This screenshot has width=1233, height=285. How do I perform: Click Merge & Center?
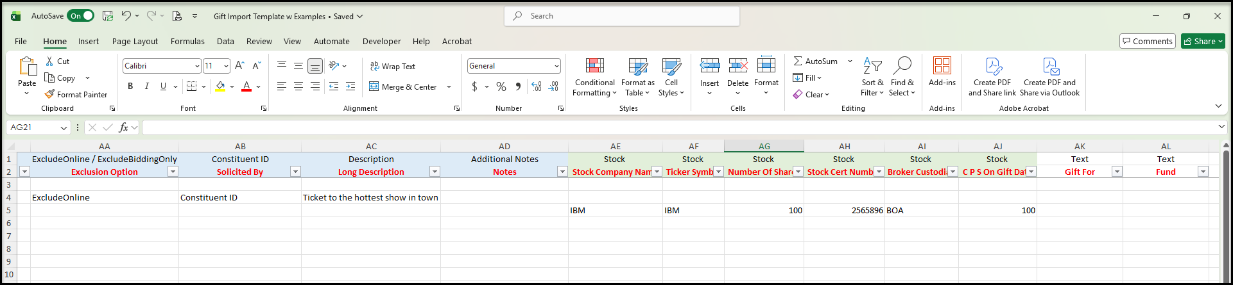pos(403,86)
